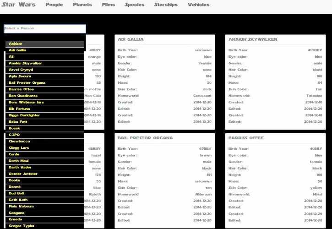
Task: Select Dooku from the list
Action: coord(45,180)
